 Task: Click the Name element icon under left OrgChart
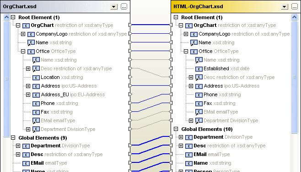[x=31, y=43]
